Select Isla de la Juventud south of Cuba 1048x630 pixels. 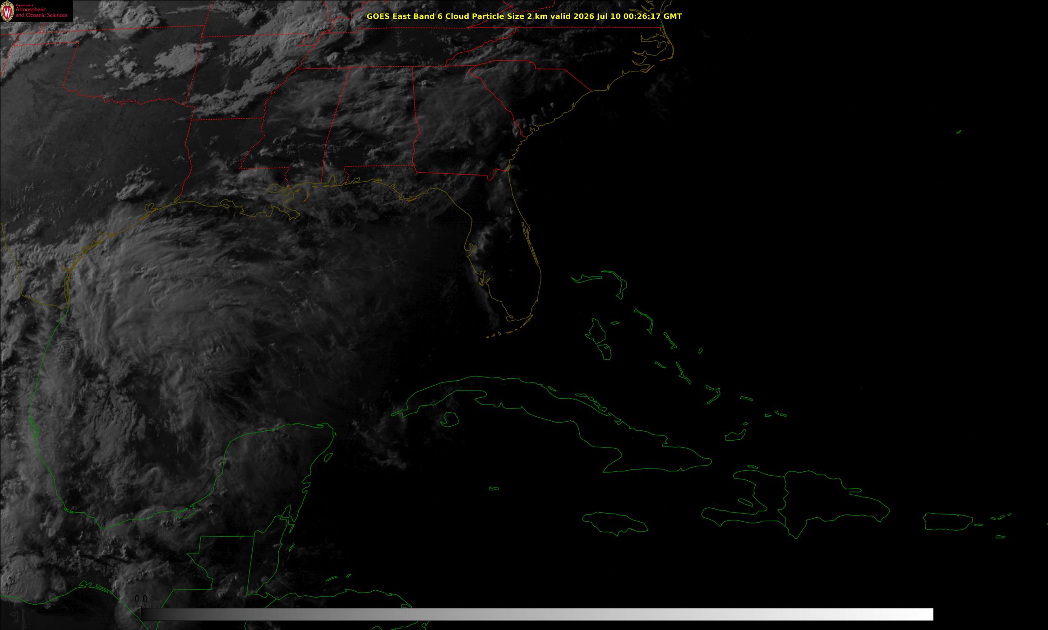pos(449,419)
